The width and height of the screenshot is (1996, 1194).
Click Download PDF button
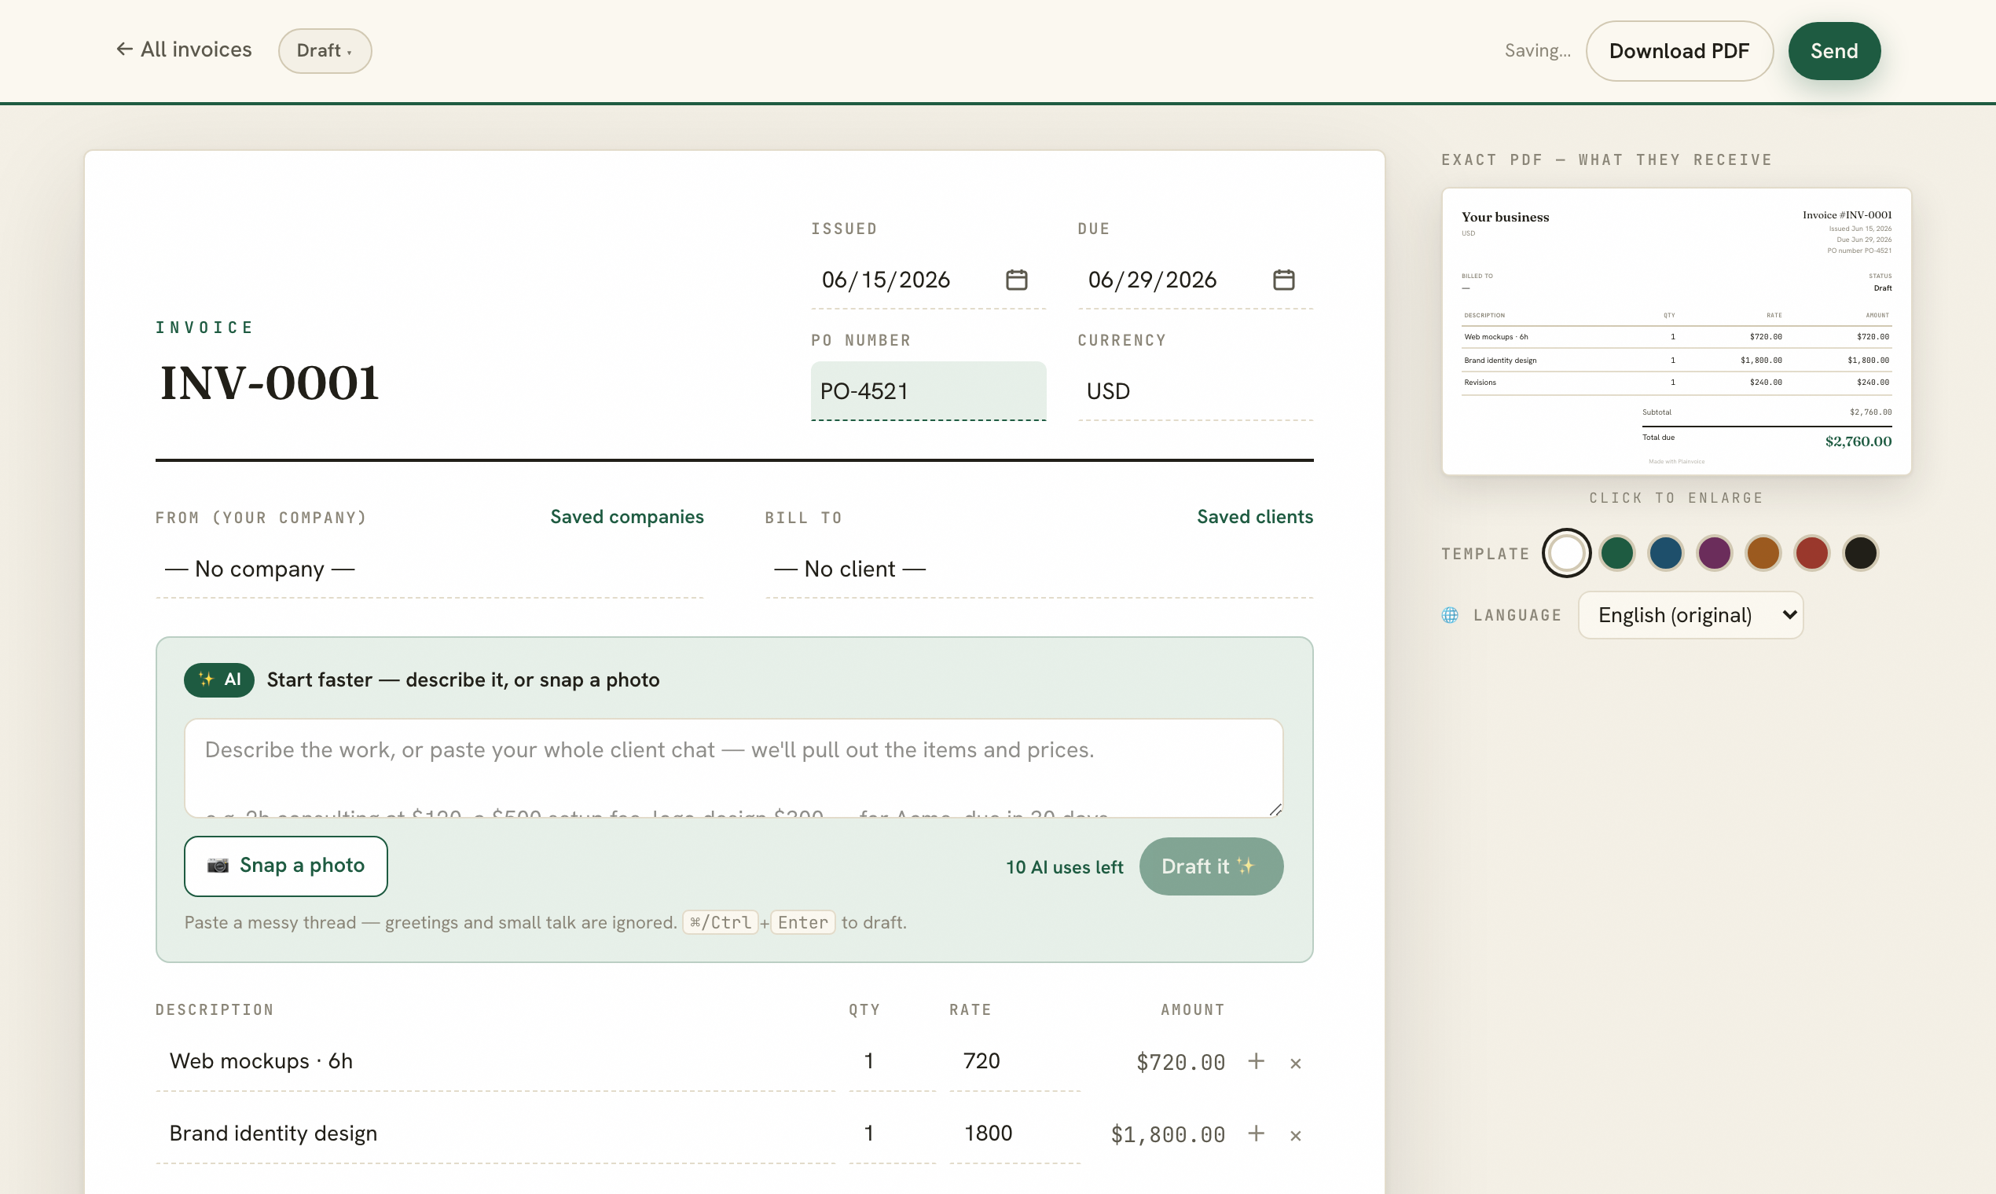[x=1679, y=51]
